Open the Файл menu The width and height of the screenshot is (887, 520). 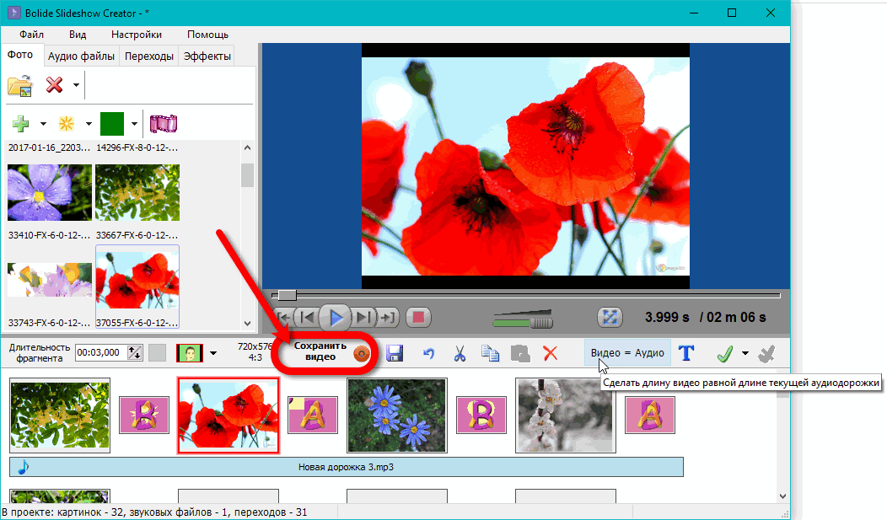click(x=32, y=35)
